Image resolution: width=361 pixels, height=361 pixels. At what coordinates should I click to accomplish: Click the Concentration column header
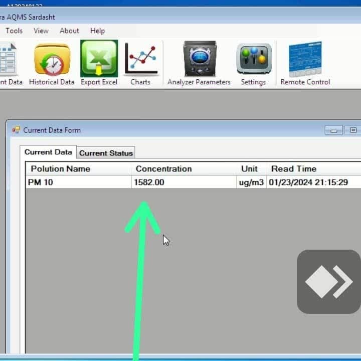click(x=163, y=169)
